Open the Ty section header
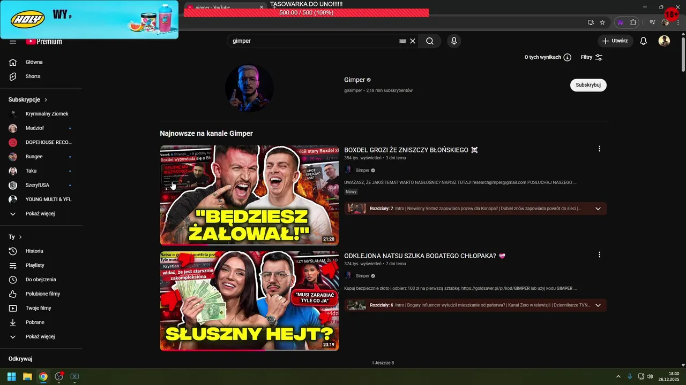 pyautogui.click(x=15, y=237)
